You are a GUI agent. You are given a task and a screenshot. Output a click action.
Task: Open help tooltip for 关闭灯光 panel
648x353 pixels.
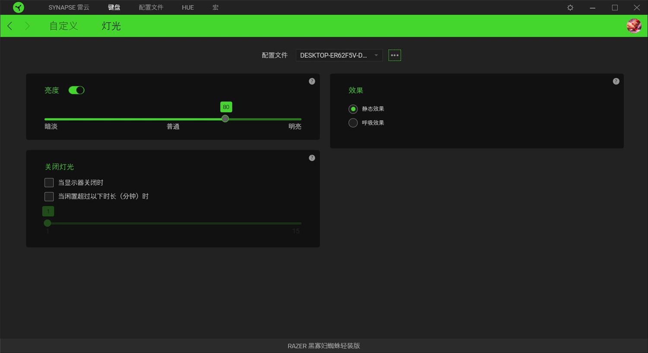[311, 158]
